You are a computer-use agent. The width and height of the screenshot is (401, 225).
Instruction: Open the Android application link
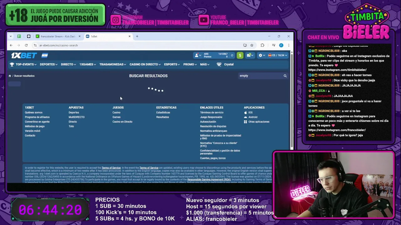click(x=253, y=117)
